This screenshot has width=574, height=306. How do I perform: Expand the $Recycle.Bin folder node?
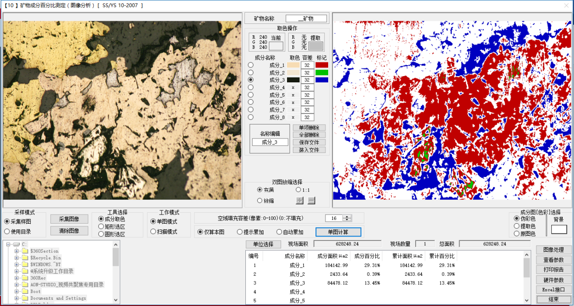point(17,258)
